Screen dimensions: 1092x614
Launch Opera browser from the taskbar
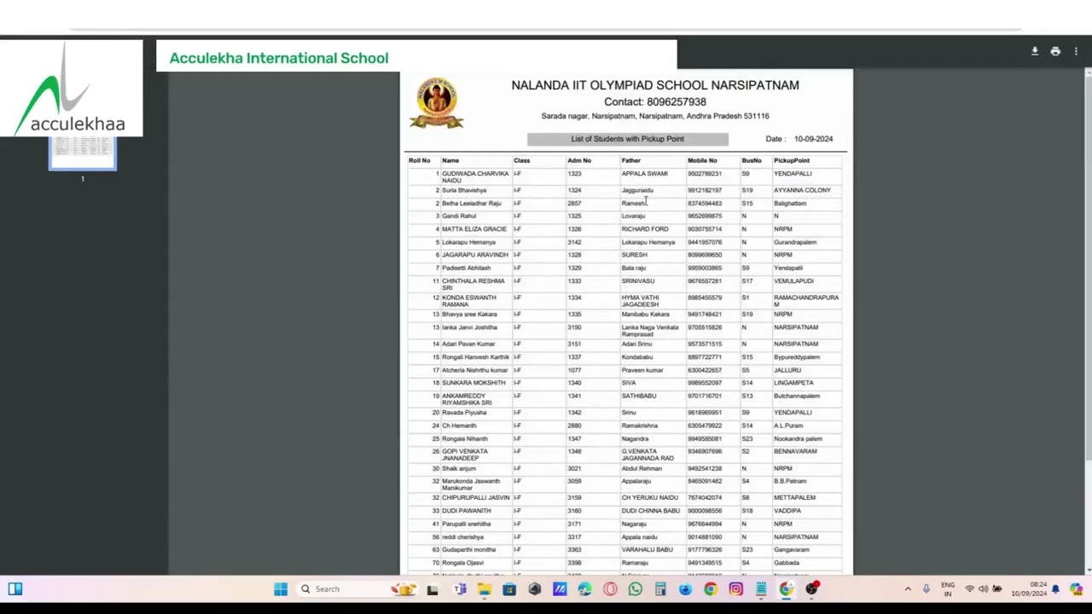(x=610, y=588)
